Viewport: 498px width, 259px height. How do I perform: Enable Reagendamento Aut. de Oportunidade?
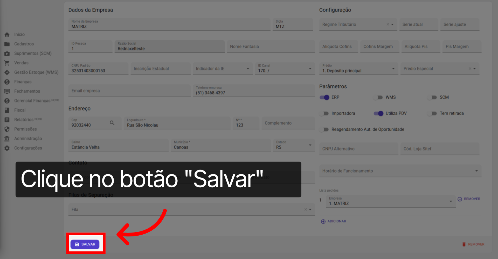click(x=324, y=129)
